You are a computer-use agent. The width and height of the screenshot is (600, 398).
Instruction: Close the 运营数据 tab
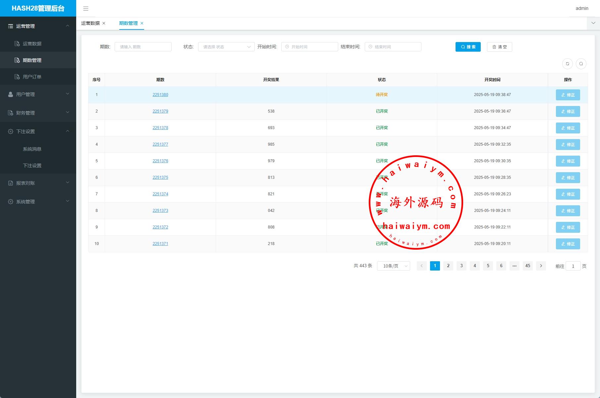[x=104, y=23]
